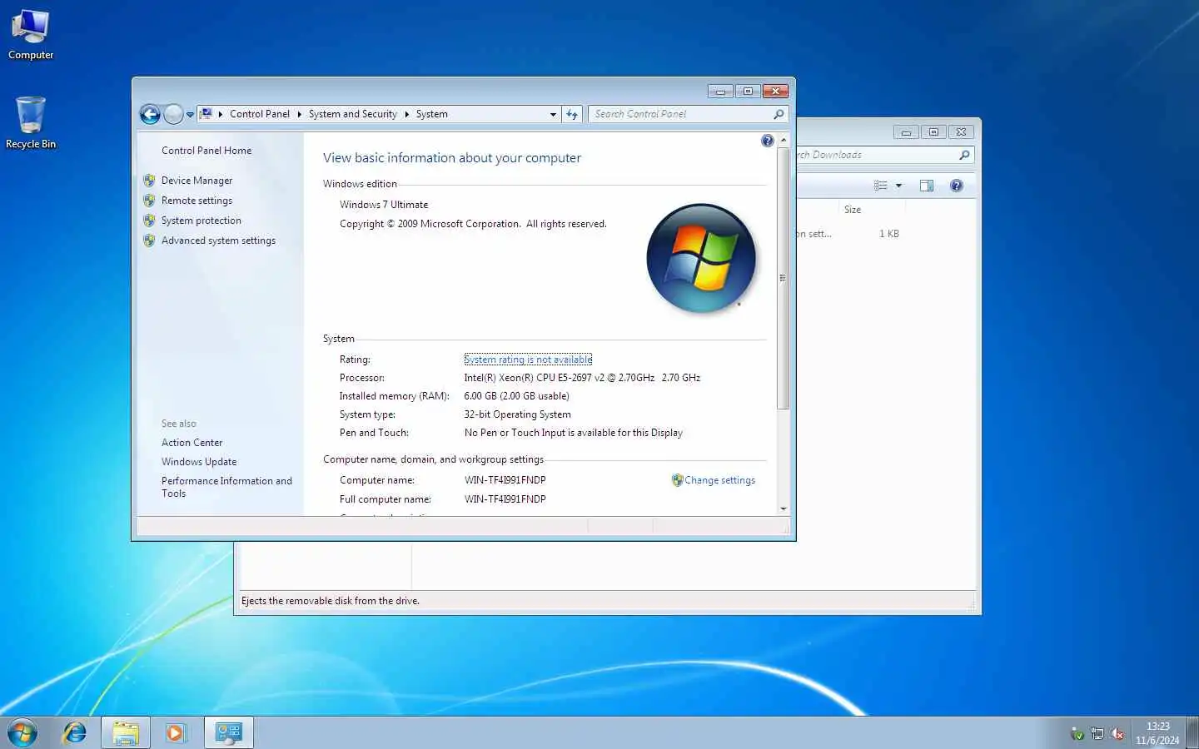1199x749 pixels.
Task: Open Device Manager link
Action: (197, 181)
